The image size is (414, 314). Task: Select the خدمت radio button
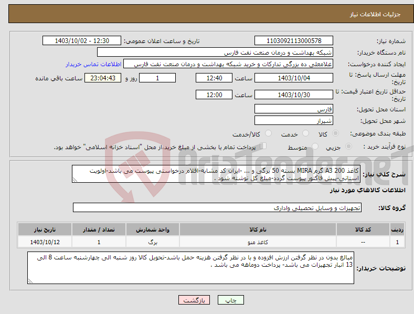coord(305,133)
